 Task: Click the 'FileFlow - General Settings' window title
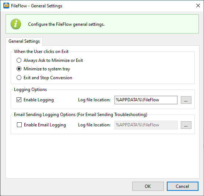pyautogui.click(x=36, y=6)
